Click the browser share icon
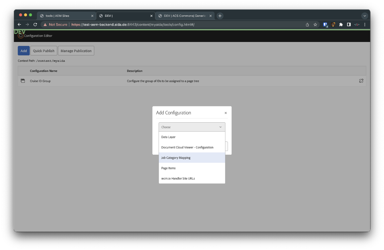The width and height of the screenshot is (384, 250). tap(307, 25)
